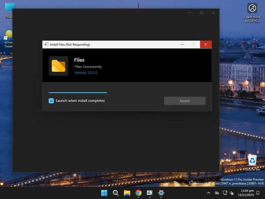Click the Files Community publisher text
The image size is (265, 199).
tap(88, 67)
